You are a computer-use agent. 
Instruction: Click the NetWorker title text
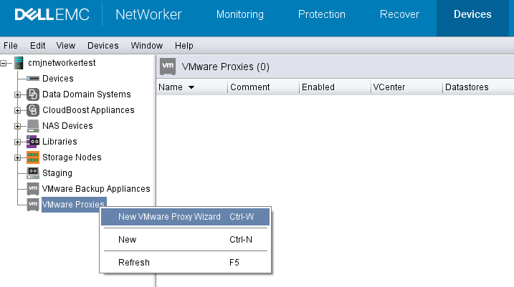coord(148,14)
